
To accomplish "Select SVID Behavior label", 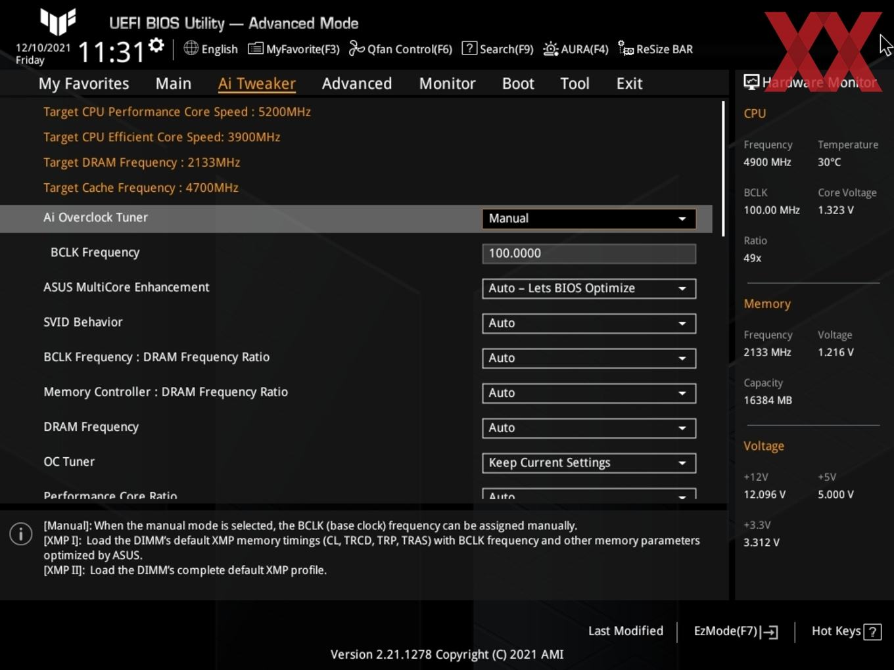I will 83,322.
